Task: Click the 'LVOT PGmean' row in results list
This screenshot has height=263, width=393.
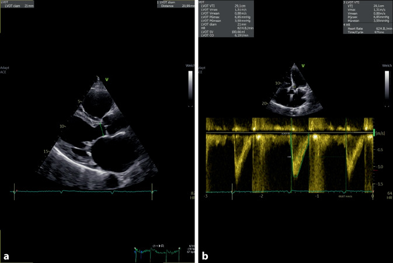Action: click(226, 21)
